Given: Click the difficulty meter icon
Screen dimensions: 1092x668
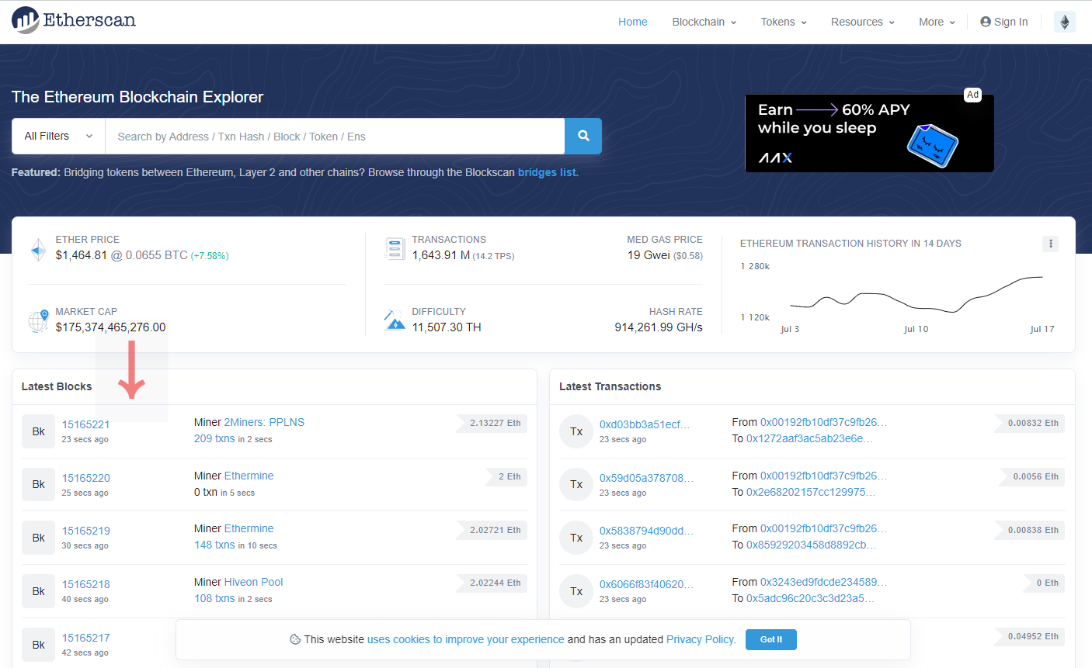Looking at the screenshot, I should click(395, 320).
